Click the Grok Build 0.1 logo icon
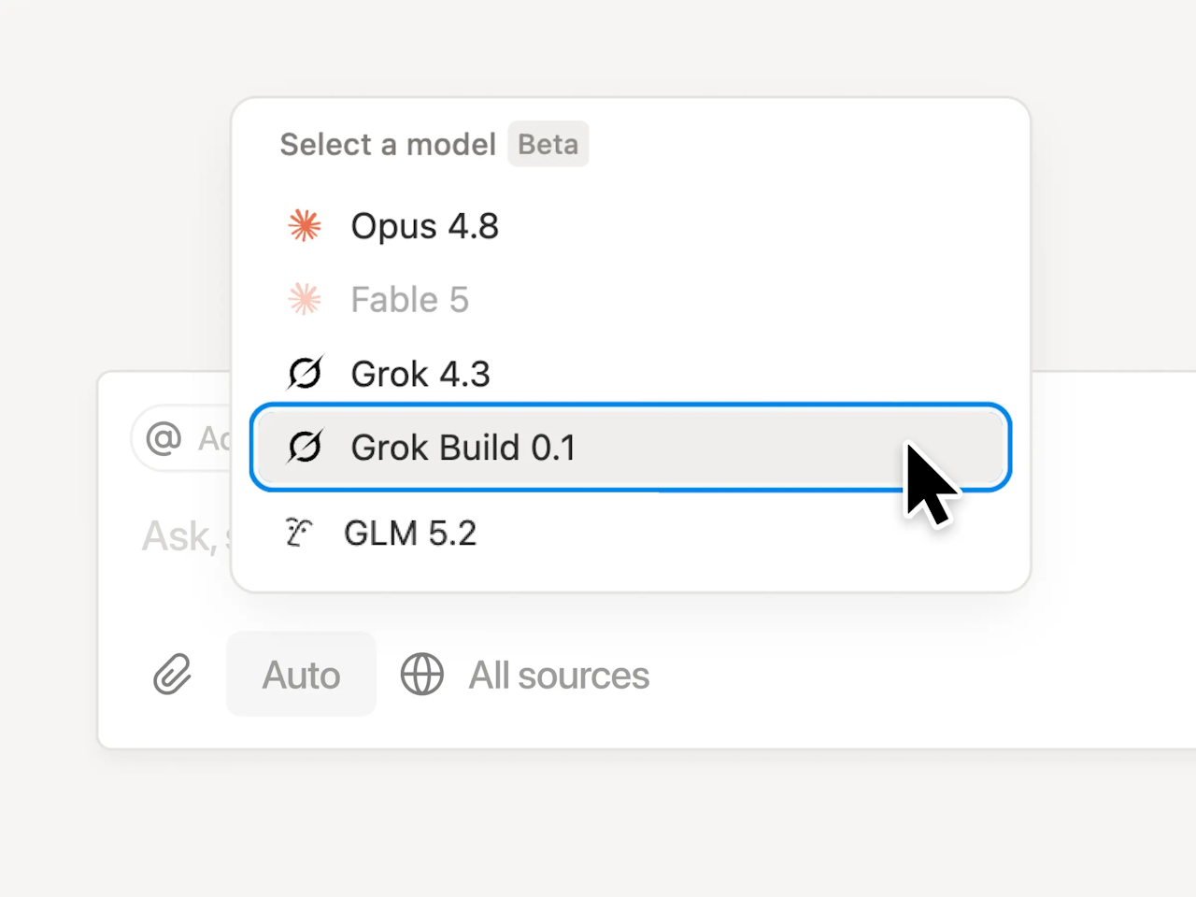Viewport: 1196px width, 897px height. coord(305,447)
